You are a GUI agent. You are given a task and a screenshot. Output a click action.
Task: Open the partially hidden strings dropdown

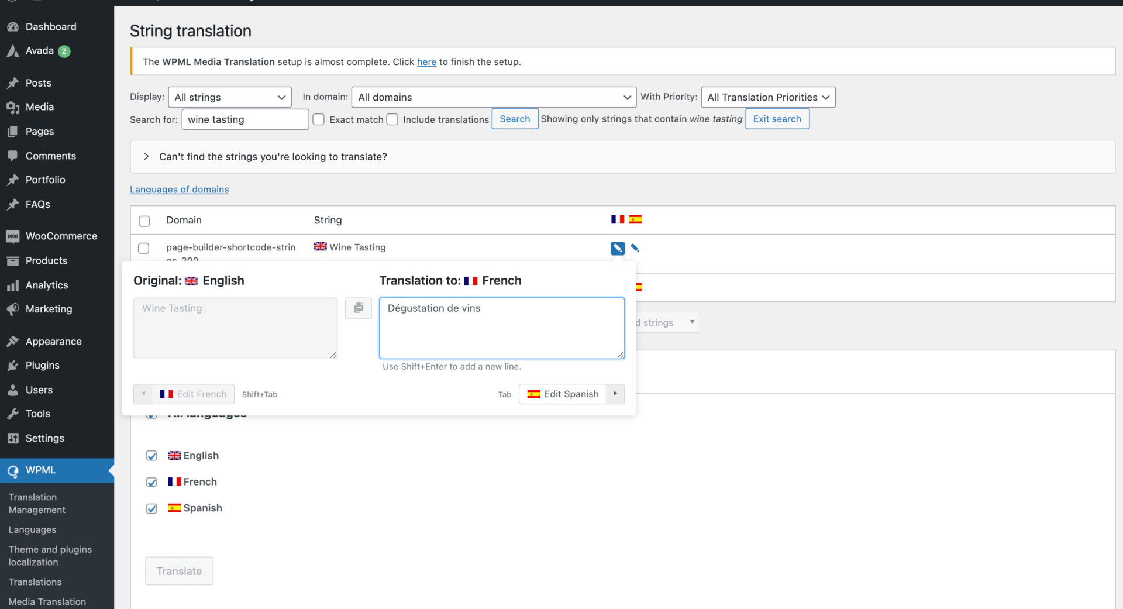click(668, 322)
